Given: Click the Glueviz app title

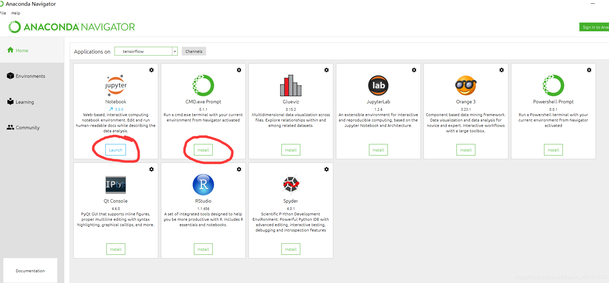Looking at the screenshot, I should [291, 102].
